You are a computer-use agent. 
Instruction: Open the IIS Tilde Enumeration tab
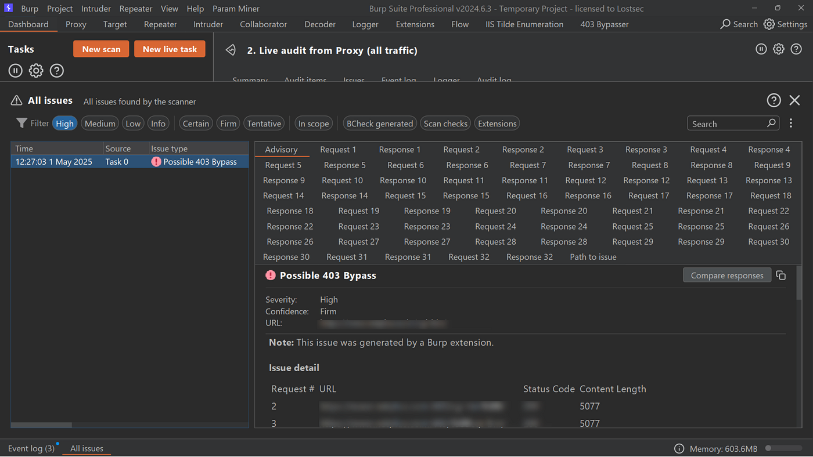(524, 24)
